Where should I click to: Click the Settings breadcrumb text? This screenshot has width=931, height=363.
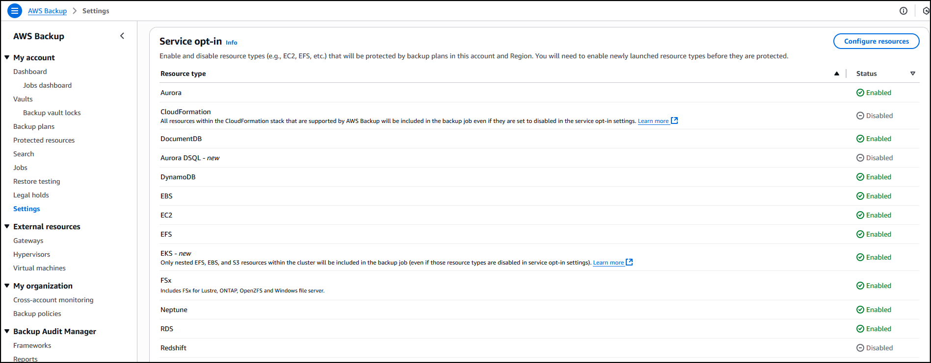click(96, 11)
